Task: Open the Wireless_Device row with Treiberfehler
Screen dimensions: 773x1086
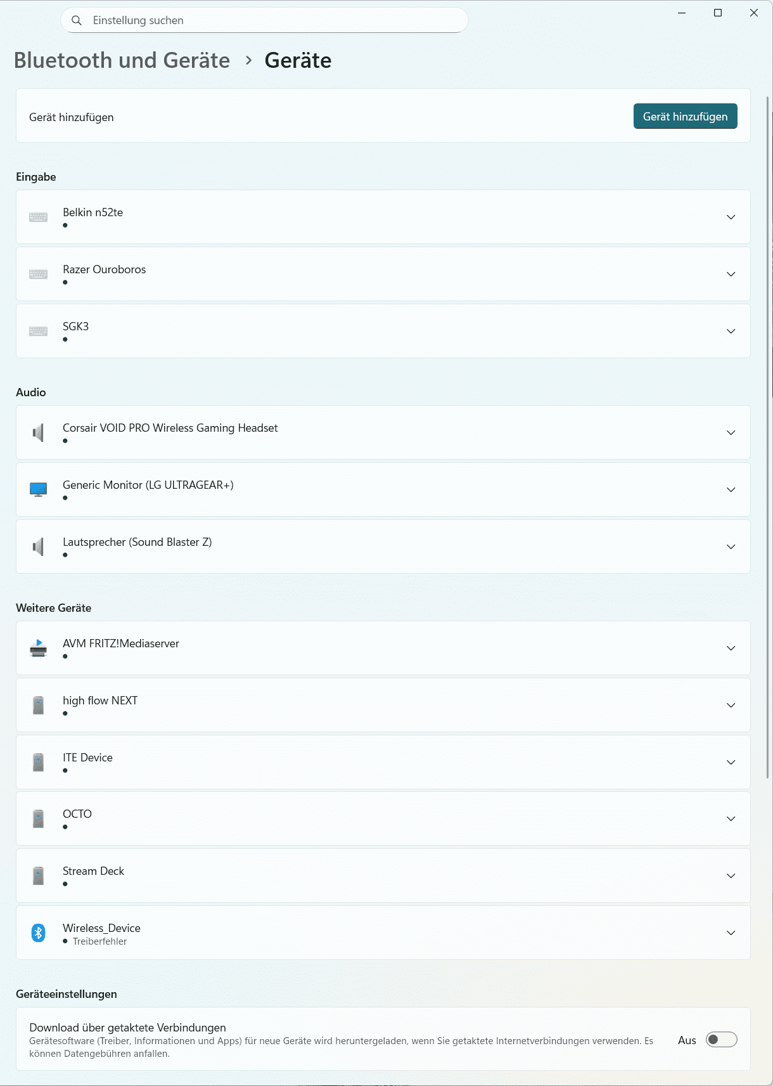Action: pos(380,933)
